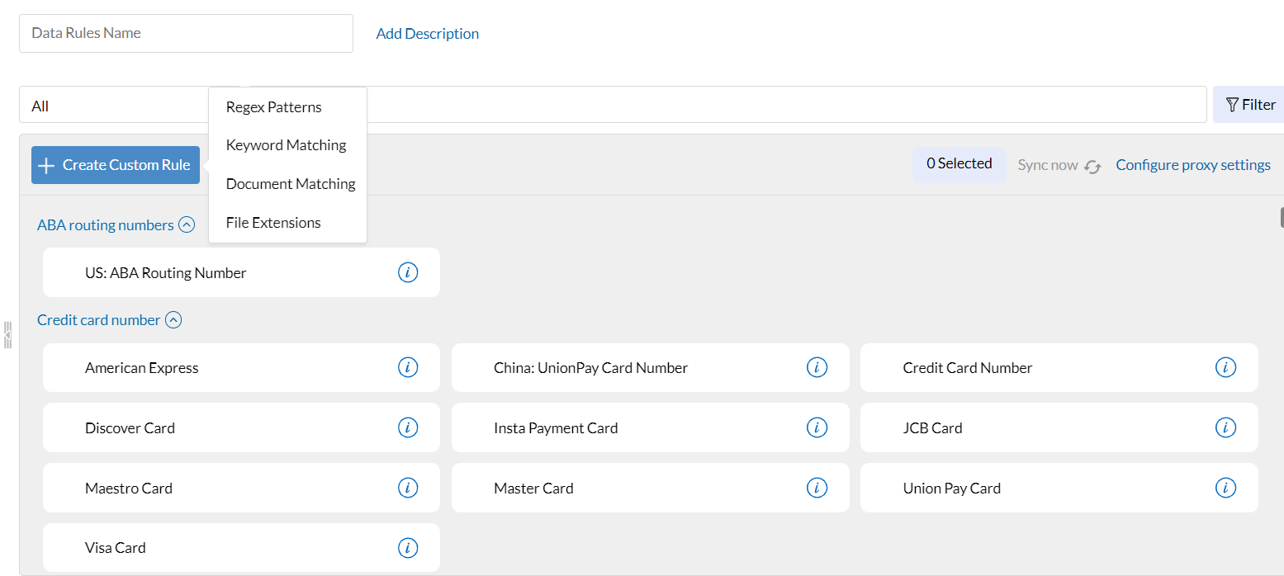1284x576 pixels.
Task: Choose Regex Patterns from the menu
Action: click(x=273, y=107)
